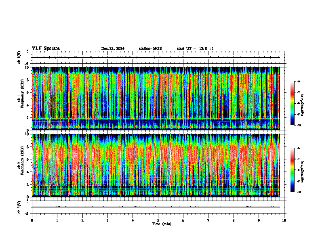Click the time axis tick label "9"
The image size is (320, 247).
259,220
